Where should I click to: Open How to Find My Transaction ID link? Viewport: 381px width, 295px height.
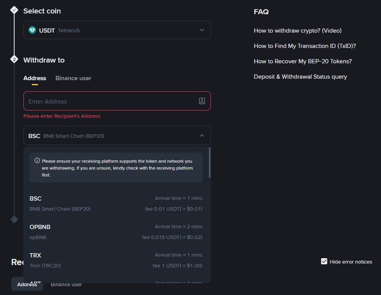coord(305,46)
